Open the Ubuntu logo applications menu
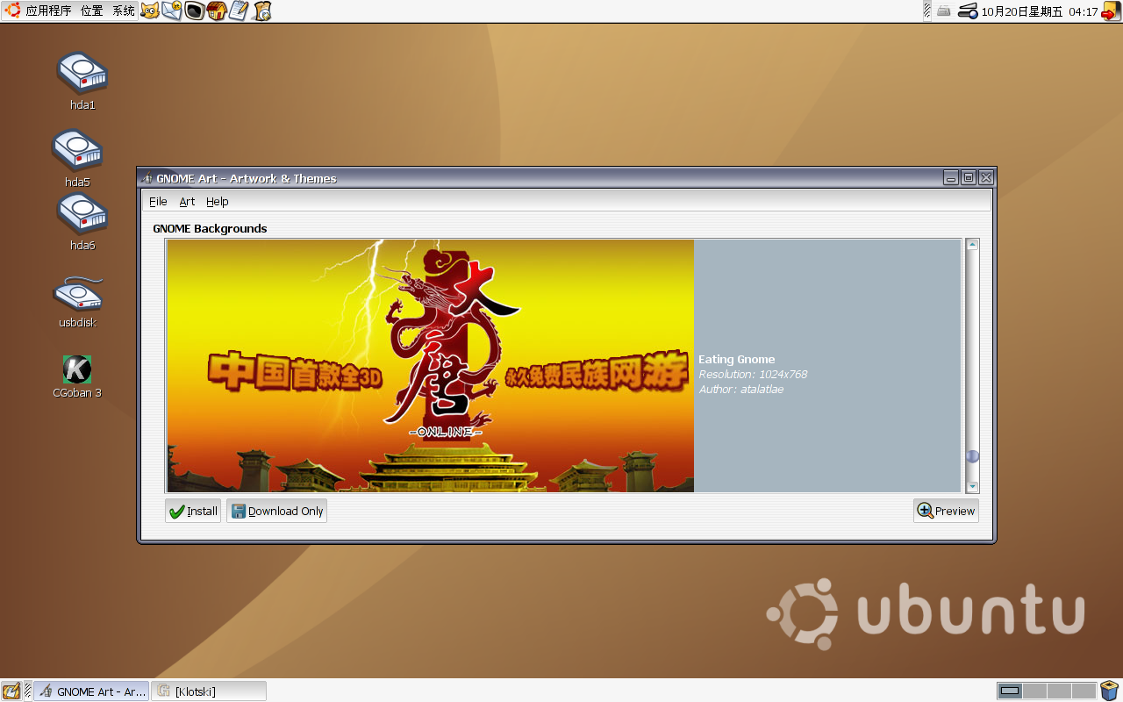Viewport: 1123px width, 702px height. [x=12, y=11]
